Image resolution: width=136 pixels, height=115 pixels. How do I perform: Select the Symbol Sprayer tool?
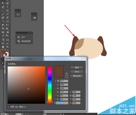point(3,40)
